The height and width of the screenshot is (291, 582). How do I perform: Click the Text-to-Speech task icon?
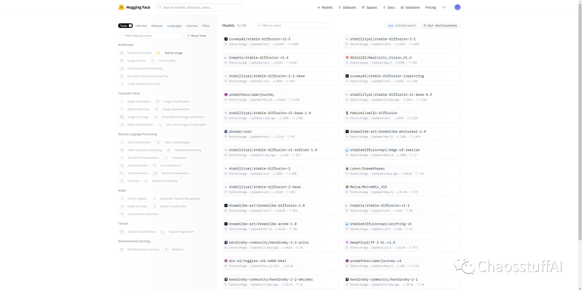122,198
